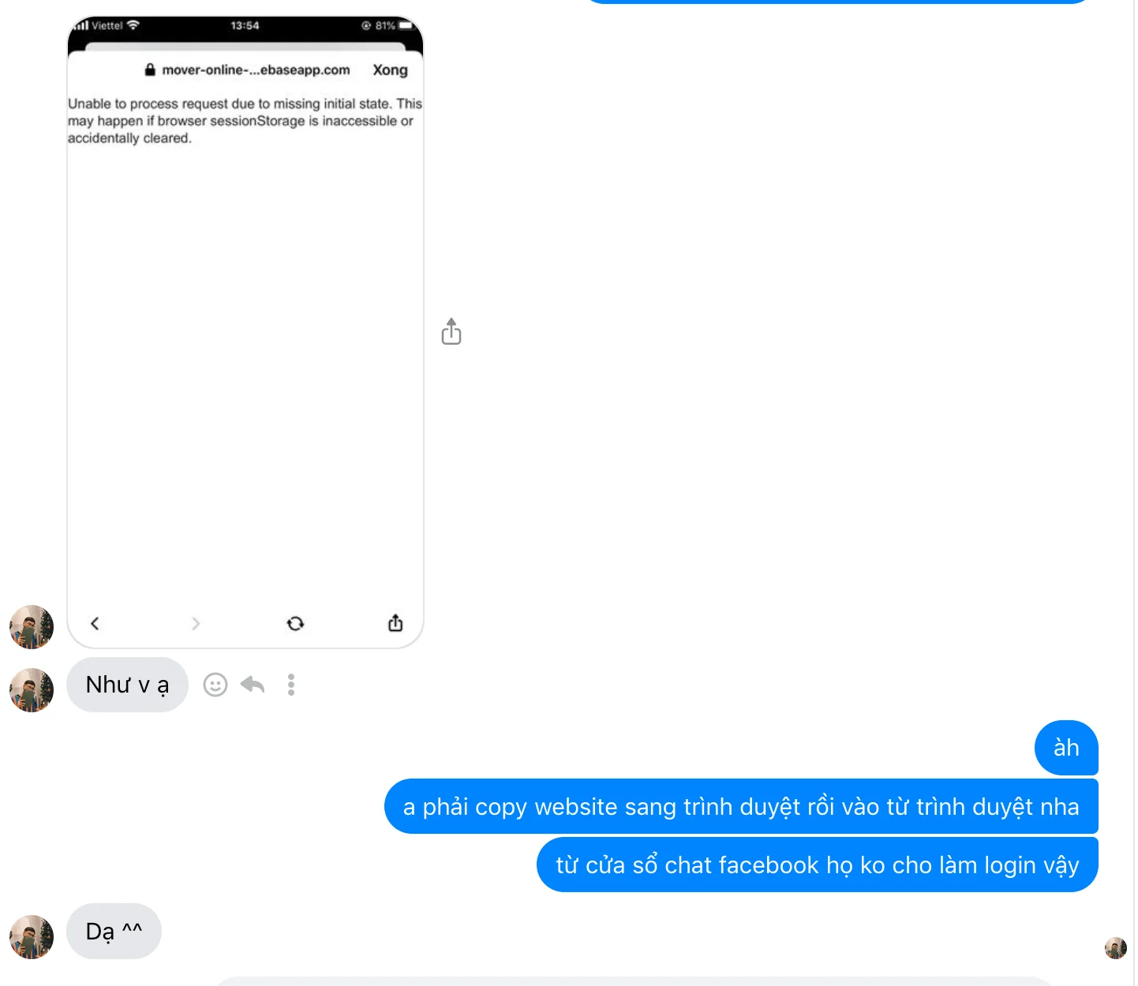Open more options for "Như v ạ" message
1138x986 pixels.
click(291, 685)
